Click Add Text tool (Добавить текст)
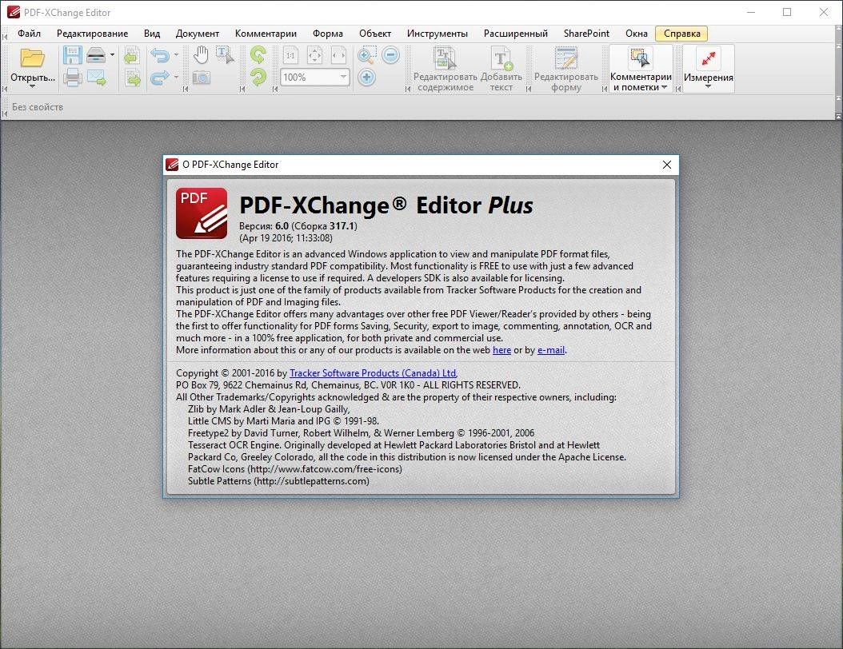 click(501, 69)
